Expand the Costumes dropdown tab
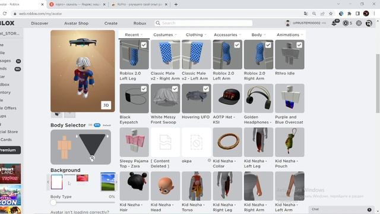The height and width of the screenshot is (214, 380). tap(165, 34)
